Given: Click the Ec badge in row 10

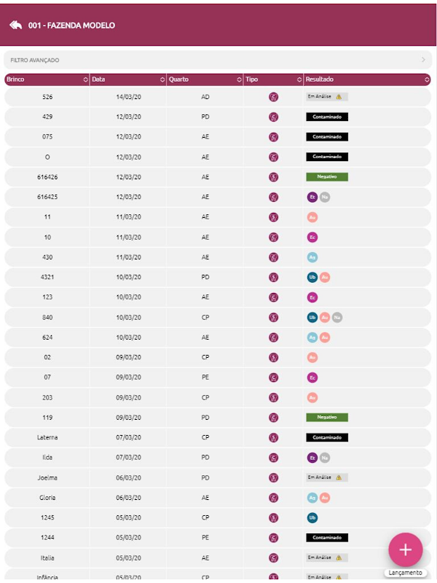Looking at the screenshot, I should coord(312,237).
